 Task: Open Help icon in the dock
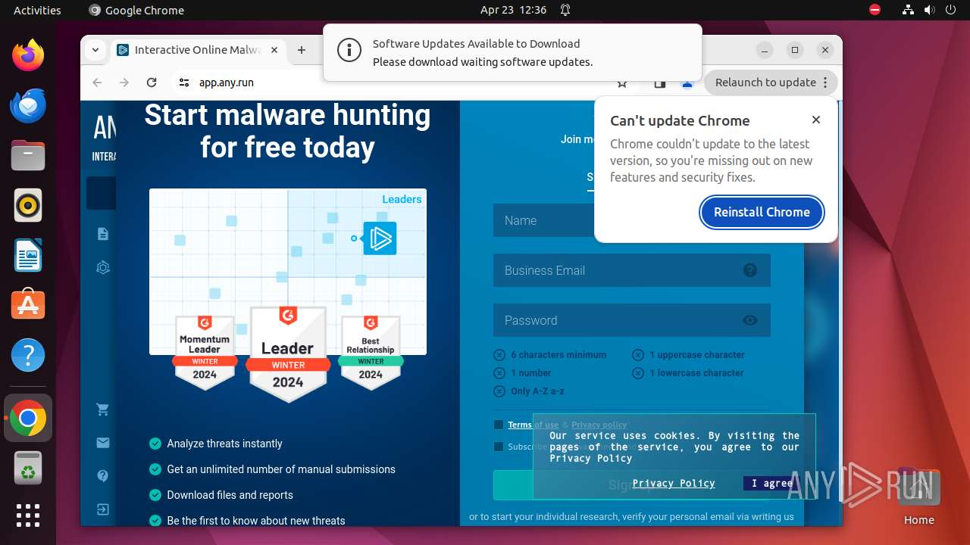pyautogui.click(x=28, y=355)
